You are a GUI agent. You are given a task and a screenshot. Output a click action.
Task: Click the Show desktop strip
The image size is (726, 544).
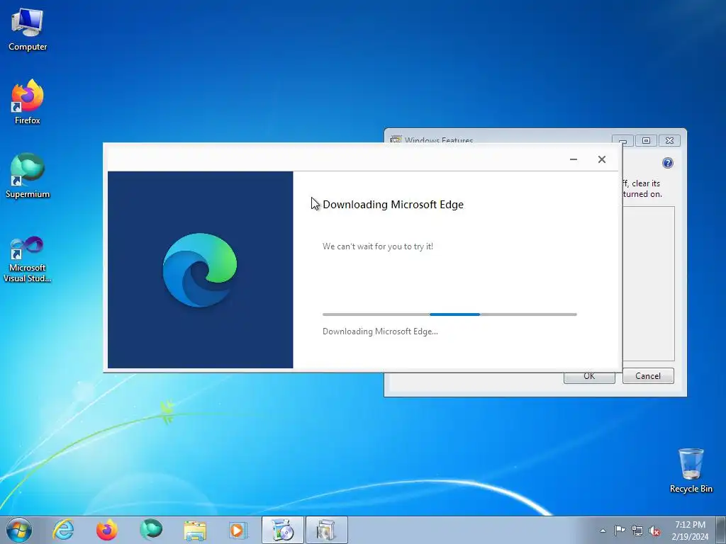coord(721,530)
